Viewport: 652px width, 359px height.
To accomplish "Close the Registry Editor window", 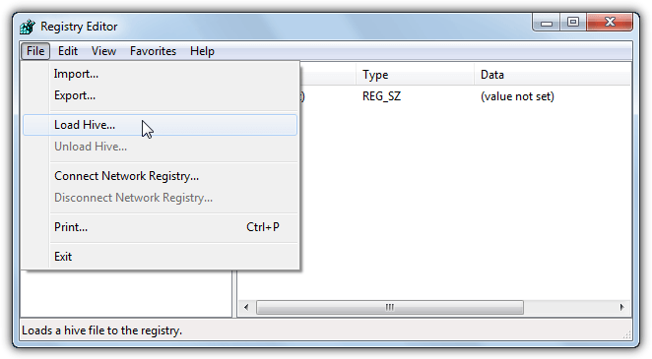I will click(x=610, y=22).
